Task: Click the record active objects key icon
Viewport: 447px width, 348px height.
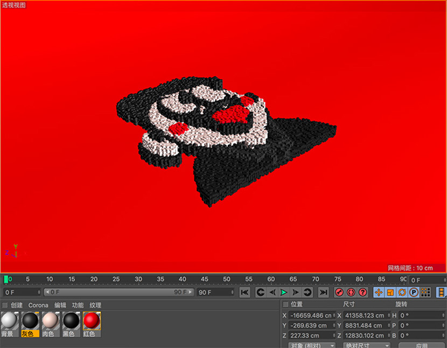Action: (339, 293)
